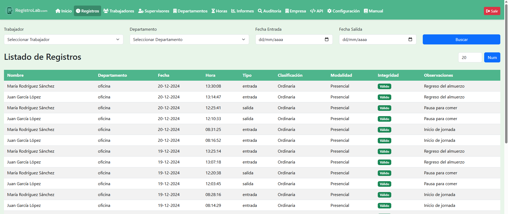This screenshot has height=214, width=508.
Task: Click the date cell in the 08:16:52 row
Action: [169, 140]
